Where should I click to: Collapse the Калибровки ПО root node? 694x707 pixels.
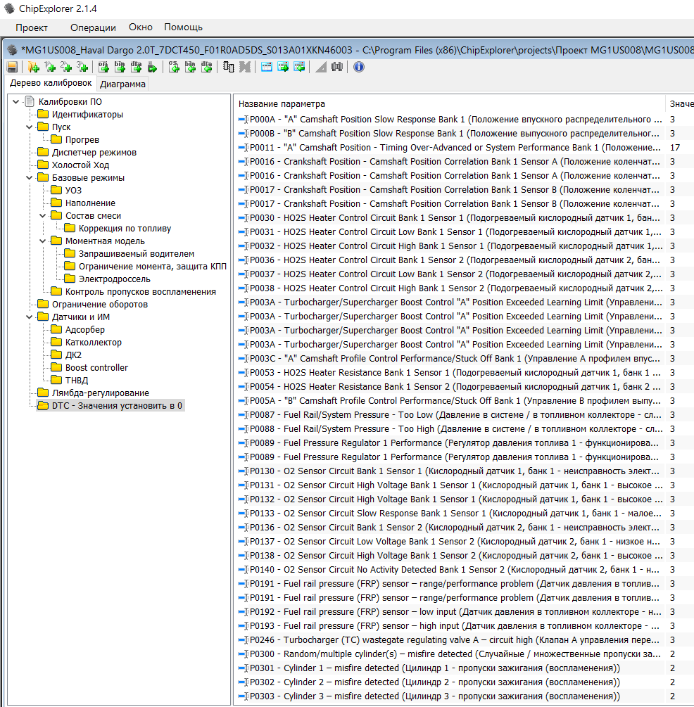coord(15,102)
